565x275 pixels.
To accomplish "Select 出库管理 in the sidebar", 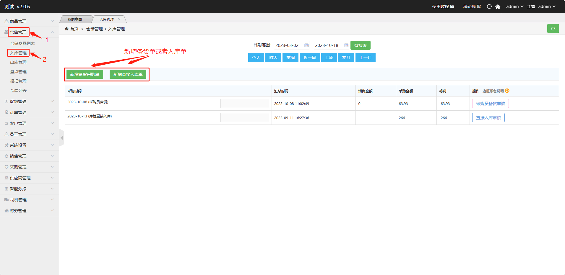I will [18, 62].
